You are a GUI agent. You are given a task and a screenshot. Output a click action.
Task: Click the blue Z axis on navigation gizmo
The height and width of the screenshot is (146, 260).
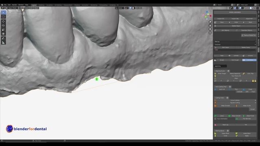pos(207,12)
